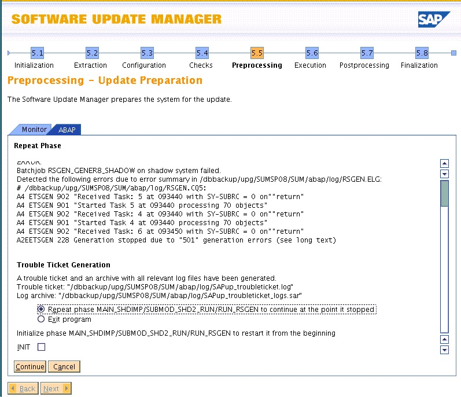The image size is (461, 397).
Task: Click the Postprocessing step label
Action: pyautogui.click(x=364, y=65)
